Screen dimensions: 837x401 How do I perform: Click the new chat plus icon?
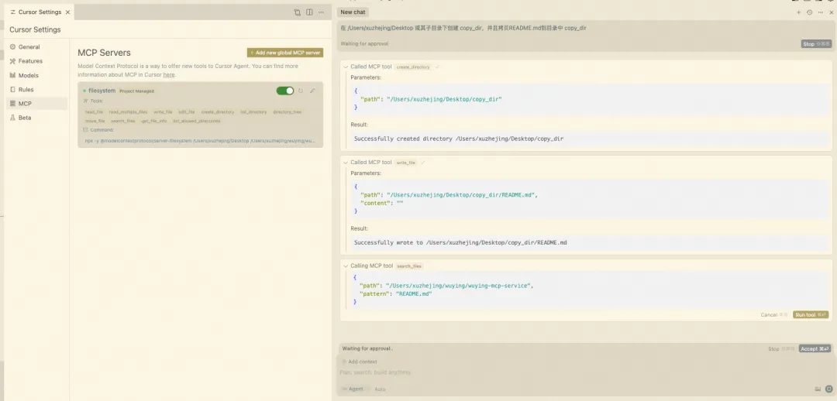click(x=799, y=12)
